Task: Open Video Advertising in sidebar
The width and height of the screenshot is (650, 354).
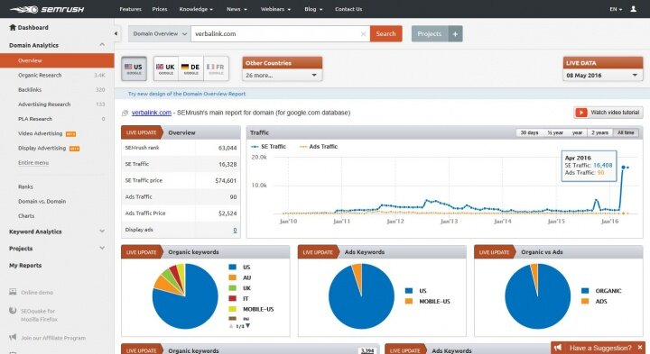Action: coord(41,133)
